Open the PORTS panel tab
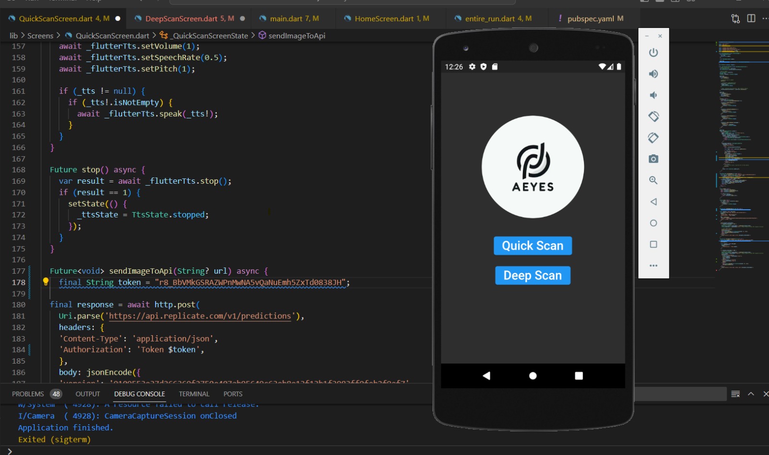769x455 pixels. 233,394
